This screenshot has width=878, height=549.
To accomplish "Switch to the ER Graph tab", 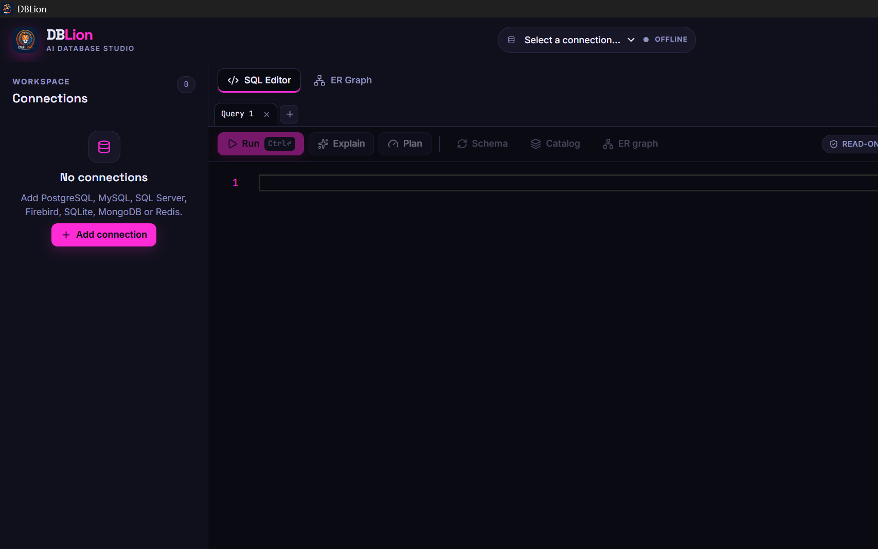I will click(x=343, y=80).
